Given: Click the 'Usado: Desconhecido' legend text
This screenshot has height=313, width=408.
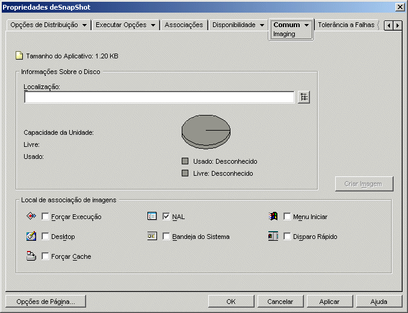Looking at the screenshot, I should tap(225, 161).
